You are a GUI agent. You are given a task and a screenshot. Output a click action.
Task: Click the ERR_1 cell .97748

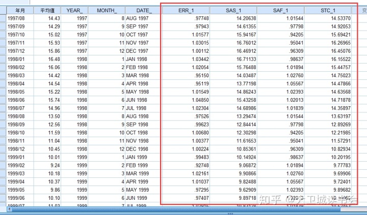pyautogui.click(x=186, y=18)
